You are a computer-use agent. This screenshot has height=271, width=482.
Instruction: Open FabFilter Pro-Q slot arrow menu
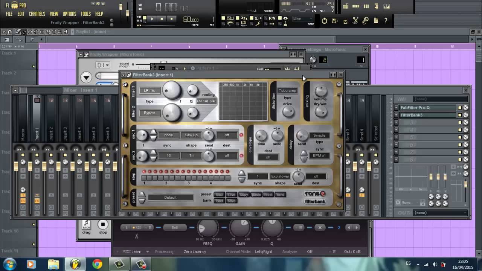396,108
